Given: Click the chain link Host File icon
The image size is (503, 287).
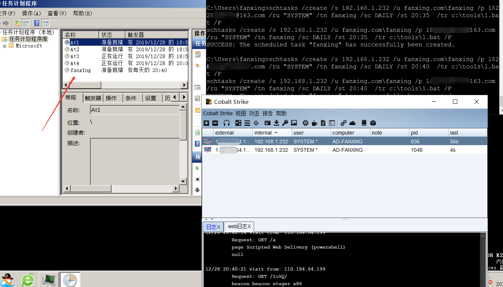Looking at the screenshot, I should coord(344,123).
